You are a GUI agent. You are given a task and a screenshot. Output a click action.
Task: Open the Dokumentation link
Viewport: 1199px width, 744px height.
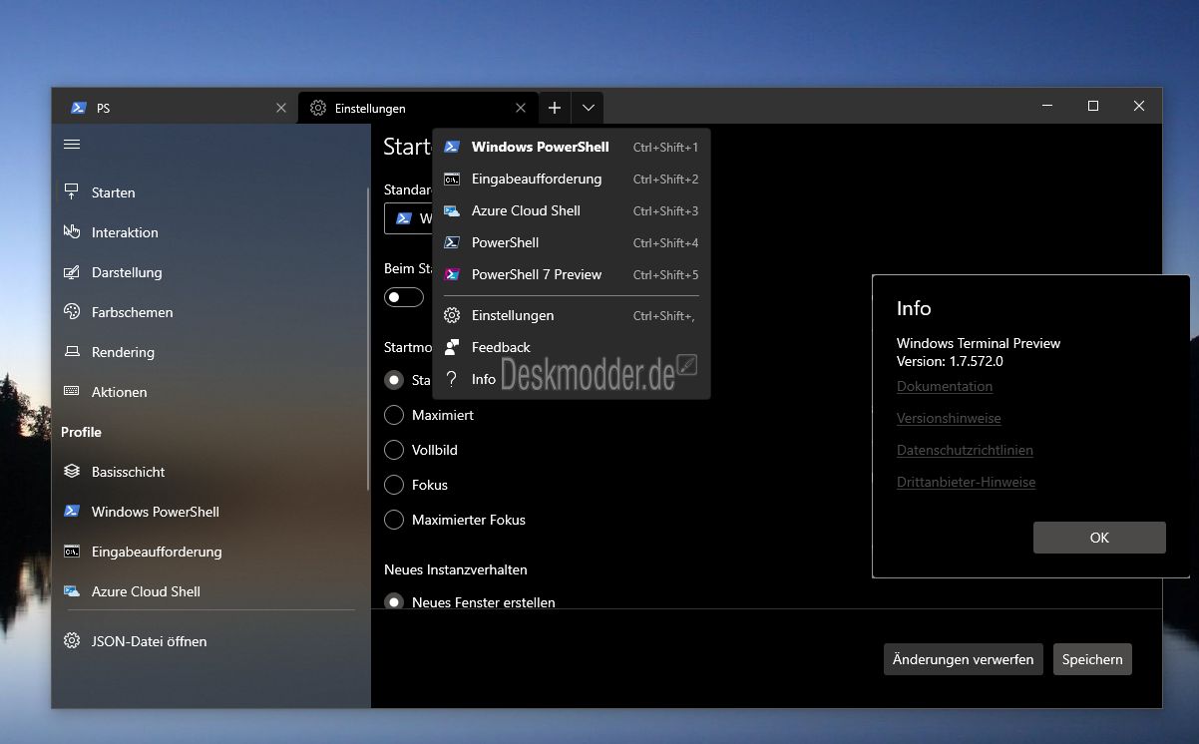tap(945, 386)
